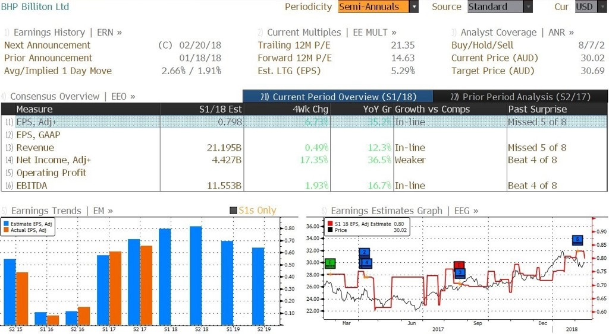
Task: Click Next Announcement date 02/20/18
Action: [200, 45]
